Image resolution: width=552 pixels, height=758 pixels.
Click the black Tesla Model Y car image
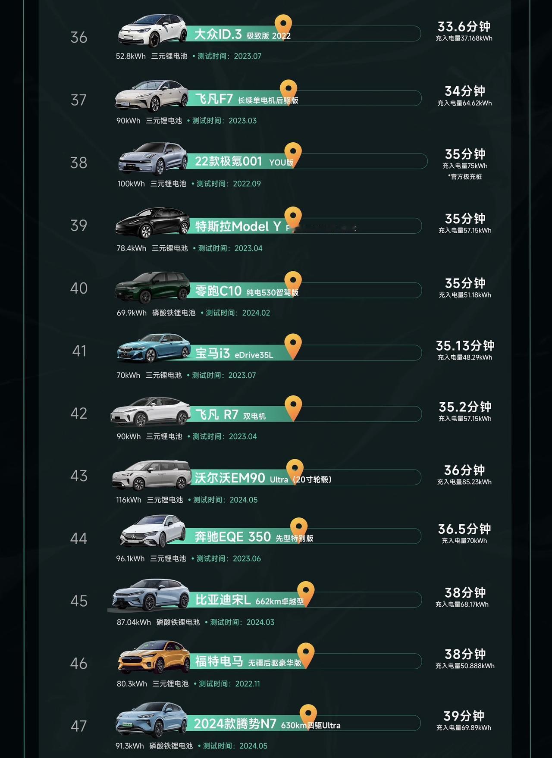153,222
